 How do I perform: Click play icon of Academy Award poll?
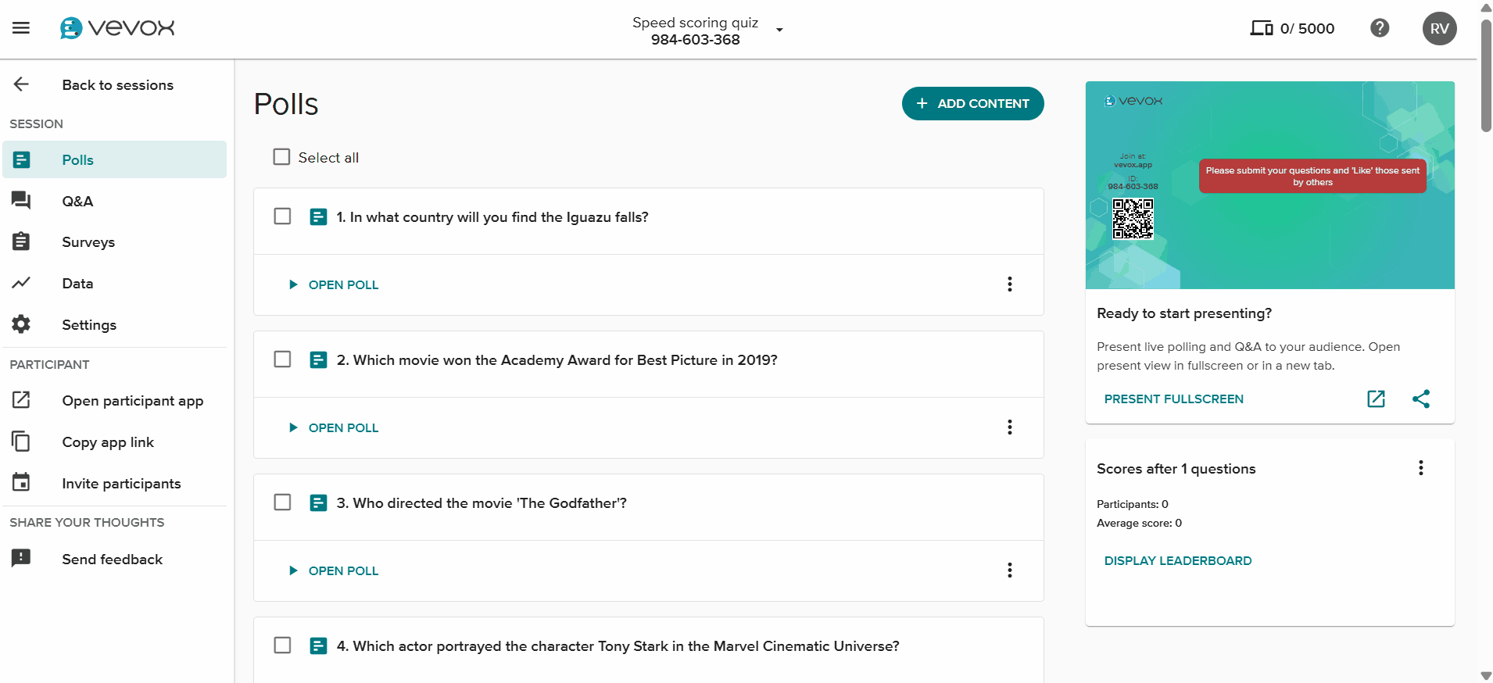[293, 427]
